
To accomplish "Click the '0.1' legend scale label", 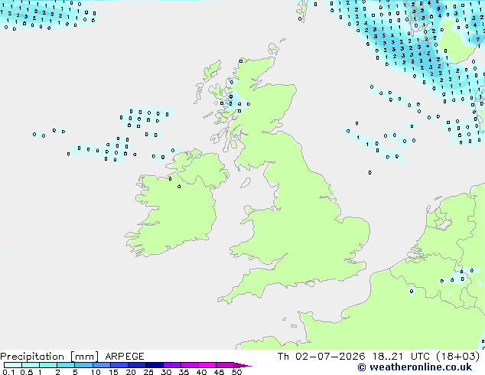I will (x=8, y=372).
